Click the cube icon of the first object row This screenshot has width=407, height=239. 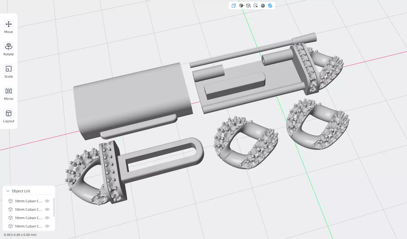10,201
